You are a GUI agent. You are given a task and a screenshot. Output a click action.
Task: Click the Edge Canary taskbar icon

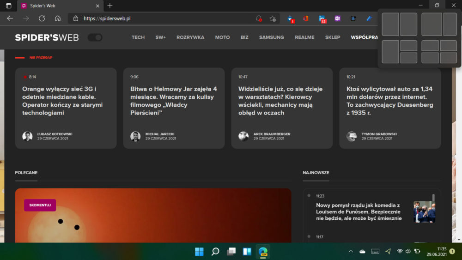[263, 252]
